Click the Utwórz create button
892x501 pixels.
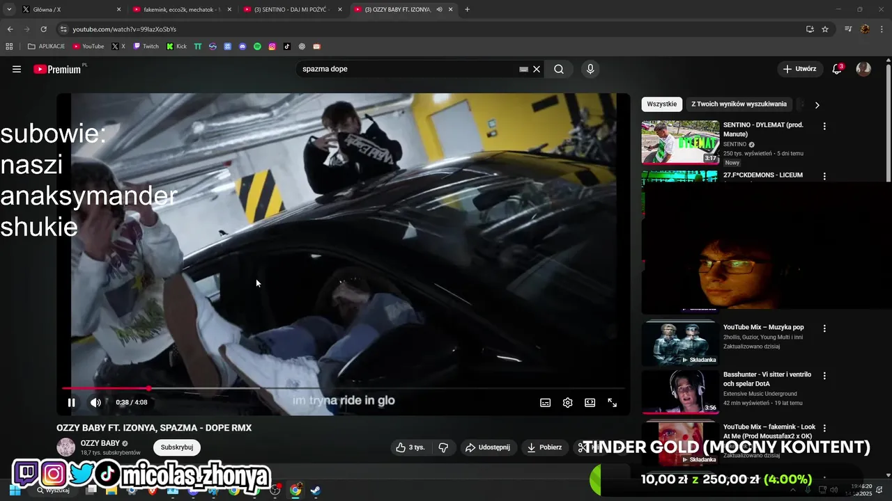tap(799, 69)
